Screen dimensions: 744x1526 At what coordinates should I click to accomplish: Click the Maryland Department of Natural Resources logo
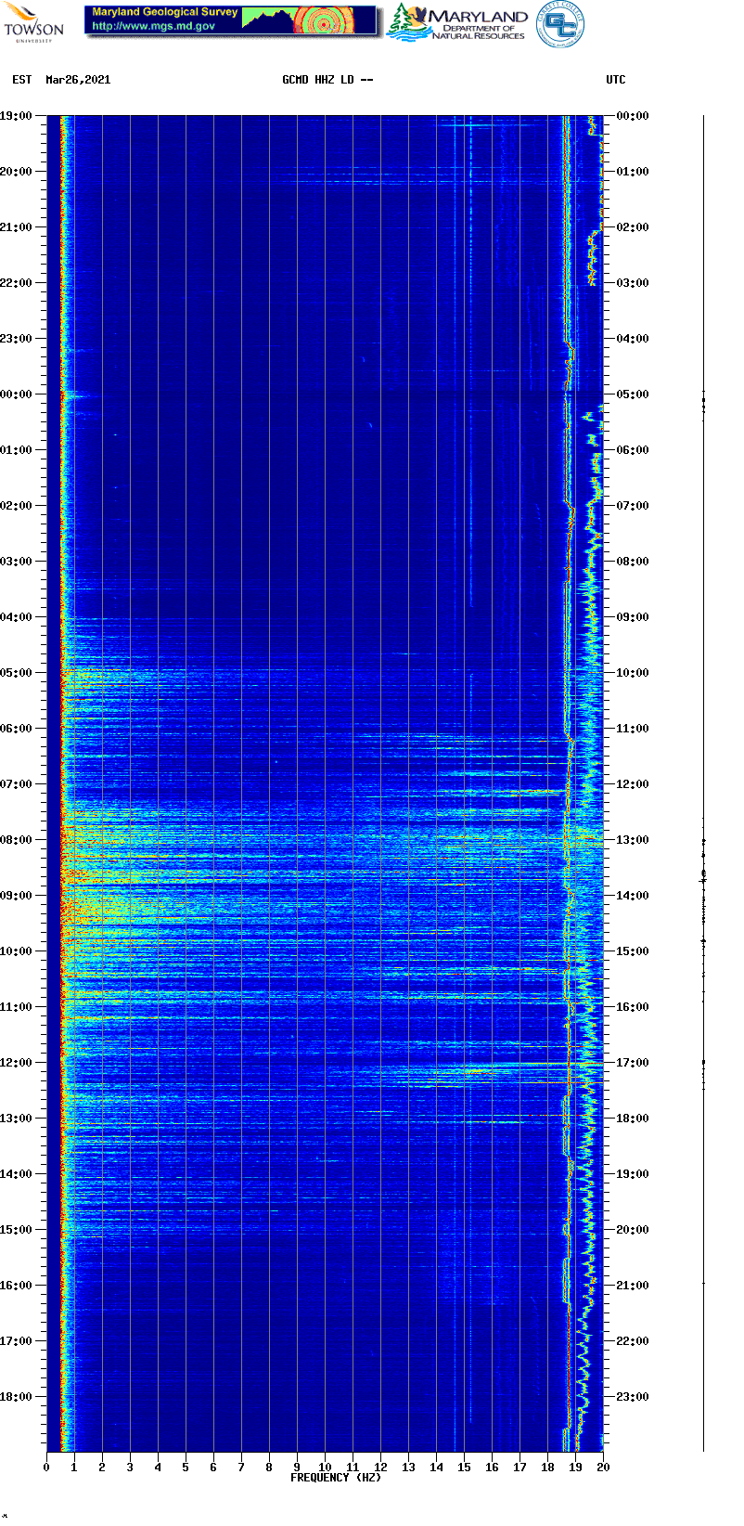[457, 24]
